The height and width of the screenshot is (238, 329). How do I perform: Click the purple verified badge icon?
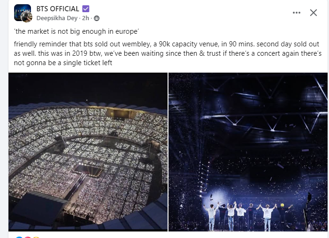point(85,8)
